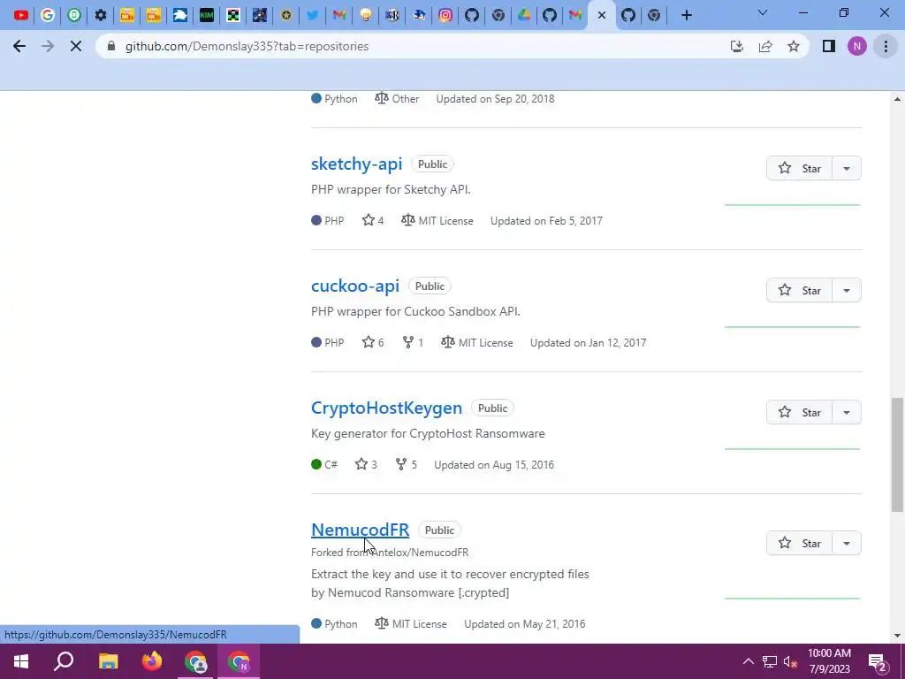The height and width of the screenshot is (679, 905).
Task: Open the lightbulb icon browser tab
Action: [x=365, y=15]
